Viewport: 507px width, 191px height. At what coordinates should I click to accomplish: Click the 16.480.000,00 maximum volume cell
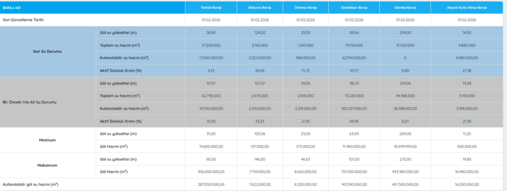coord(467,172)
